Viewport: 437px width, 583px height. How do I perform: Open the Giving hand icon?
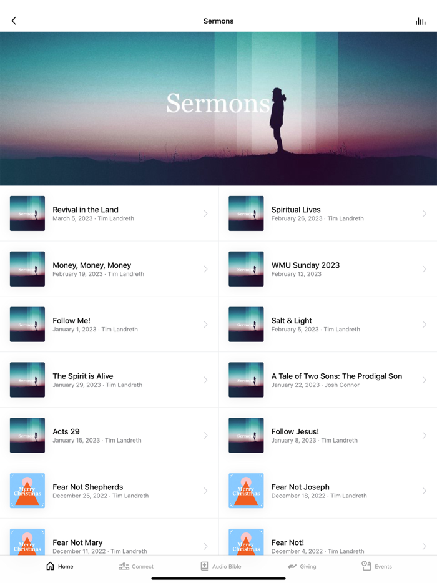[292, 566]
